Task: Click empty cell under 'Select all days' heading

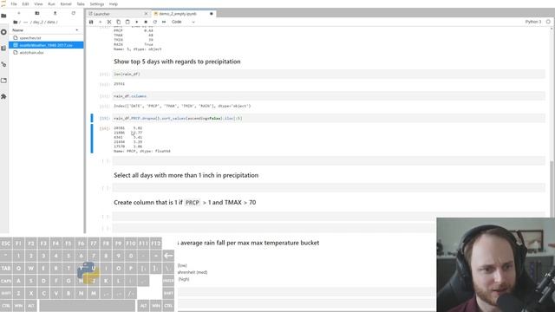Action: [x=329, y=188]
